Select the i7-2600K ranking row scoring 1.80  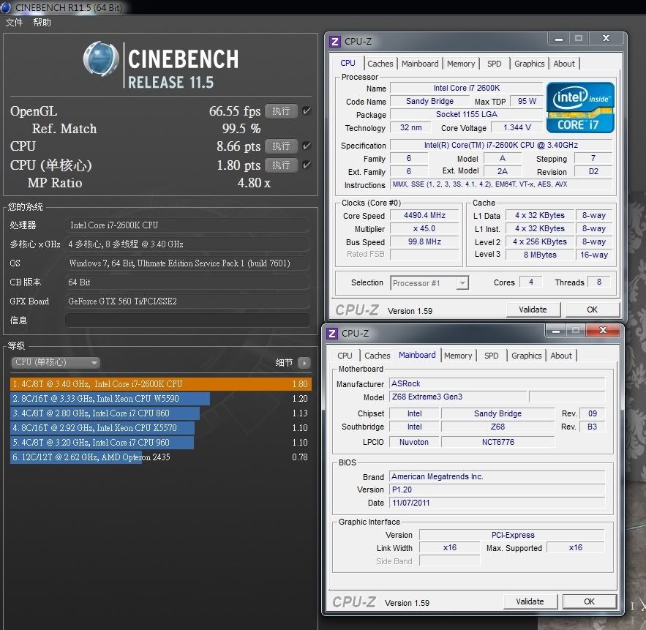coord(161,384)
